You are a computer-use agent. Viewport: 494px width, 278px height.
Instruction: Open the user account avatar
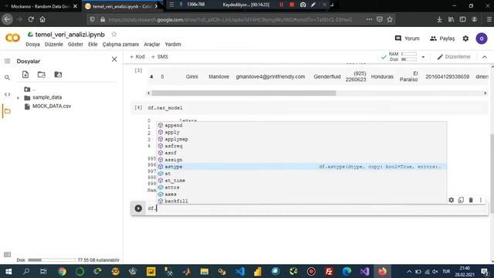point(482,39)
